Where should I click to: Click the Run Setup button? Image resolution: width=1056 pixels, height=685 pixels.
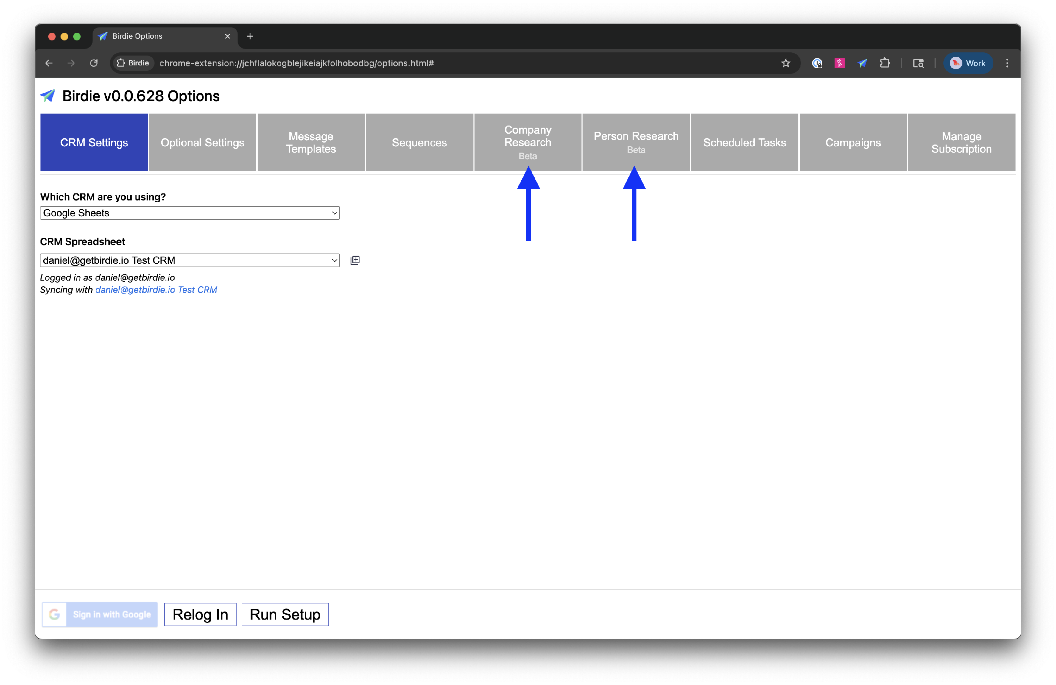285,615
